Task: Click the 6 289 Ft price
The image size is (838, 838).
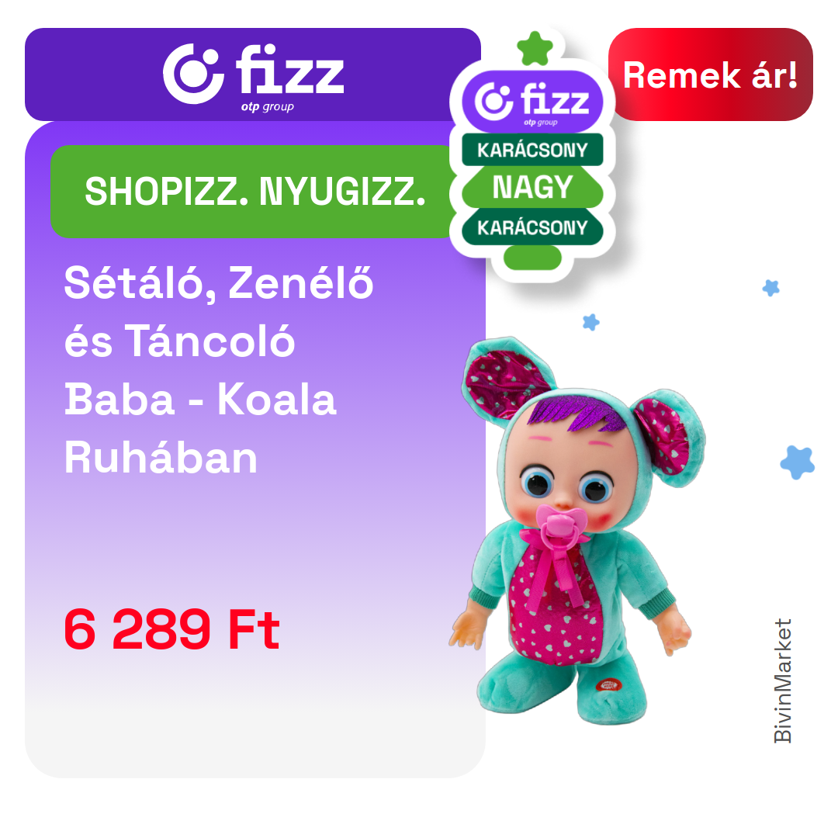Action: pyautogui.click(x=171, y=629)
